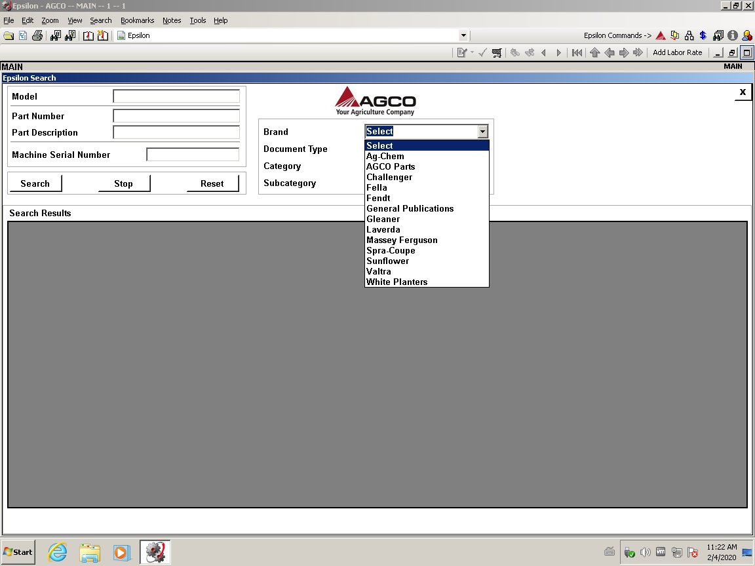755x566 pixels.
Task: Choose Ag-Chem from Brand list
Action: [427, 156]
